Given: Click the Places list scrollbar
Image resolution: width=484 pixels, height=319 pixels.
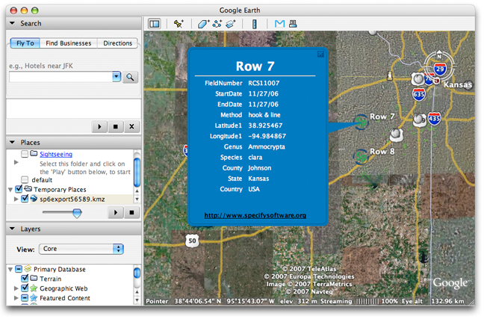Looking at the screenshot, I should 137,173.
